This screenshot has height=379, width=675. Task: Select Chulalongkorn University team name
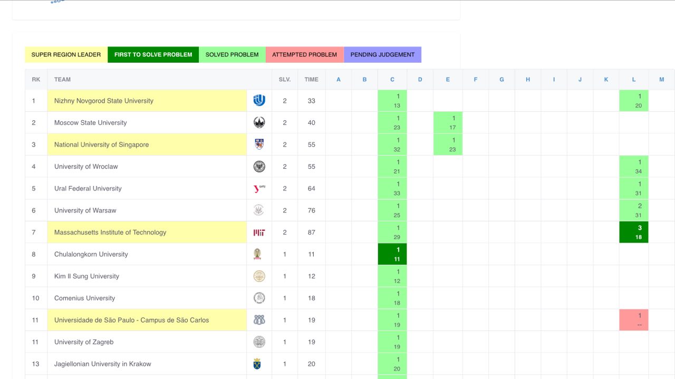(91, 254)
